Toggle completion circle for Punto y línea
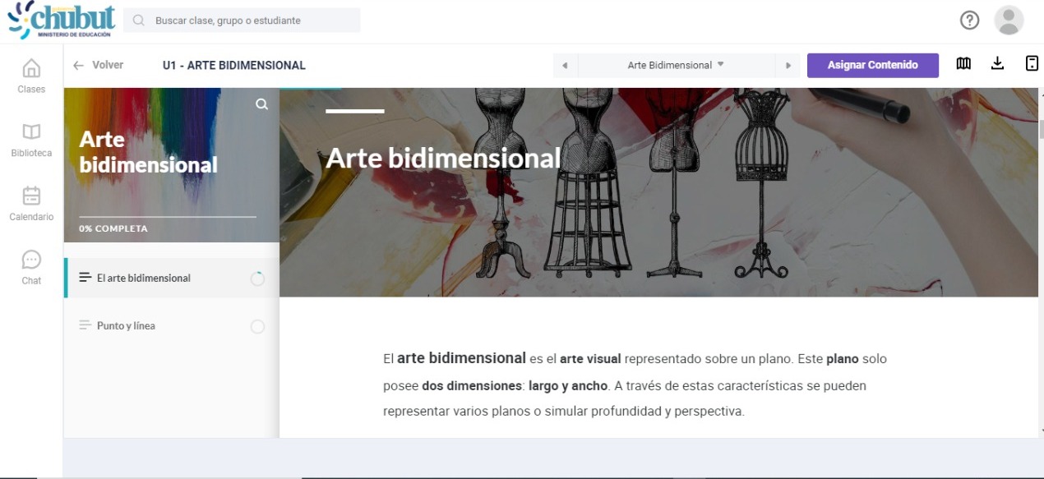The width and height of the screenshot is (1044, 479). [257, 327]
